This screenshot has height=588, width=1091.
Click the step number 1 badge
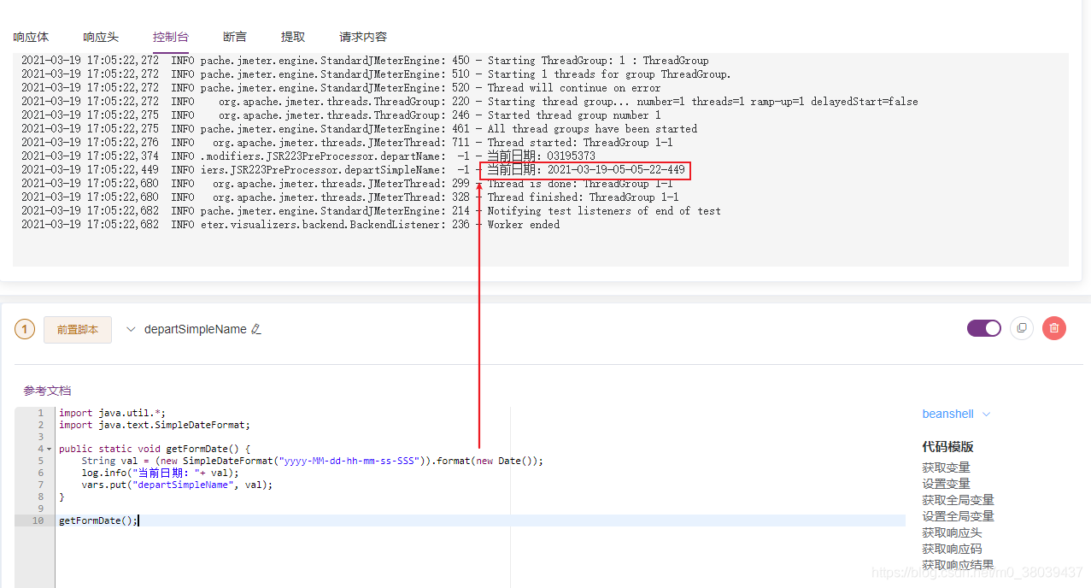click(x=25, y=329)
